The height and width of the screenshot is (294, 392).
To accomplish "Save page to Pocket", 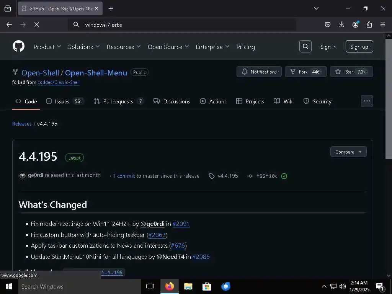I will (x=328, y=24).
